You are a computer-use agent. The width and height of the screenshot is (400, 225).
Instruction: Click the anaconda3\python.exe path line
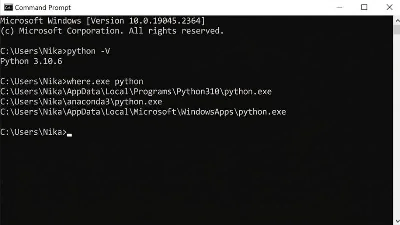pyautogui.click(x=81, y=102)
